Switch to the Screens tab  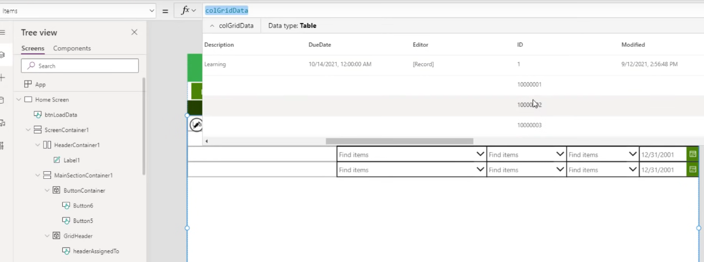(33, 48)
